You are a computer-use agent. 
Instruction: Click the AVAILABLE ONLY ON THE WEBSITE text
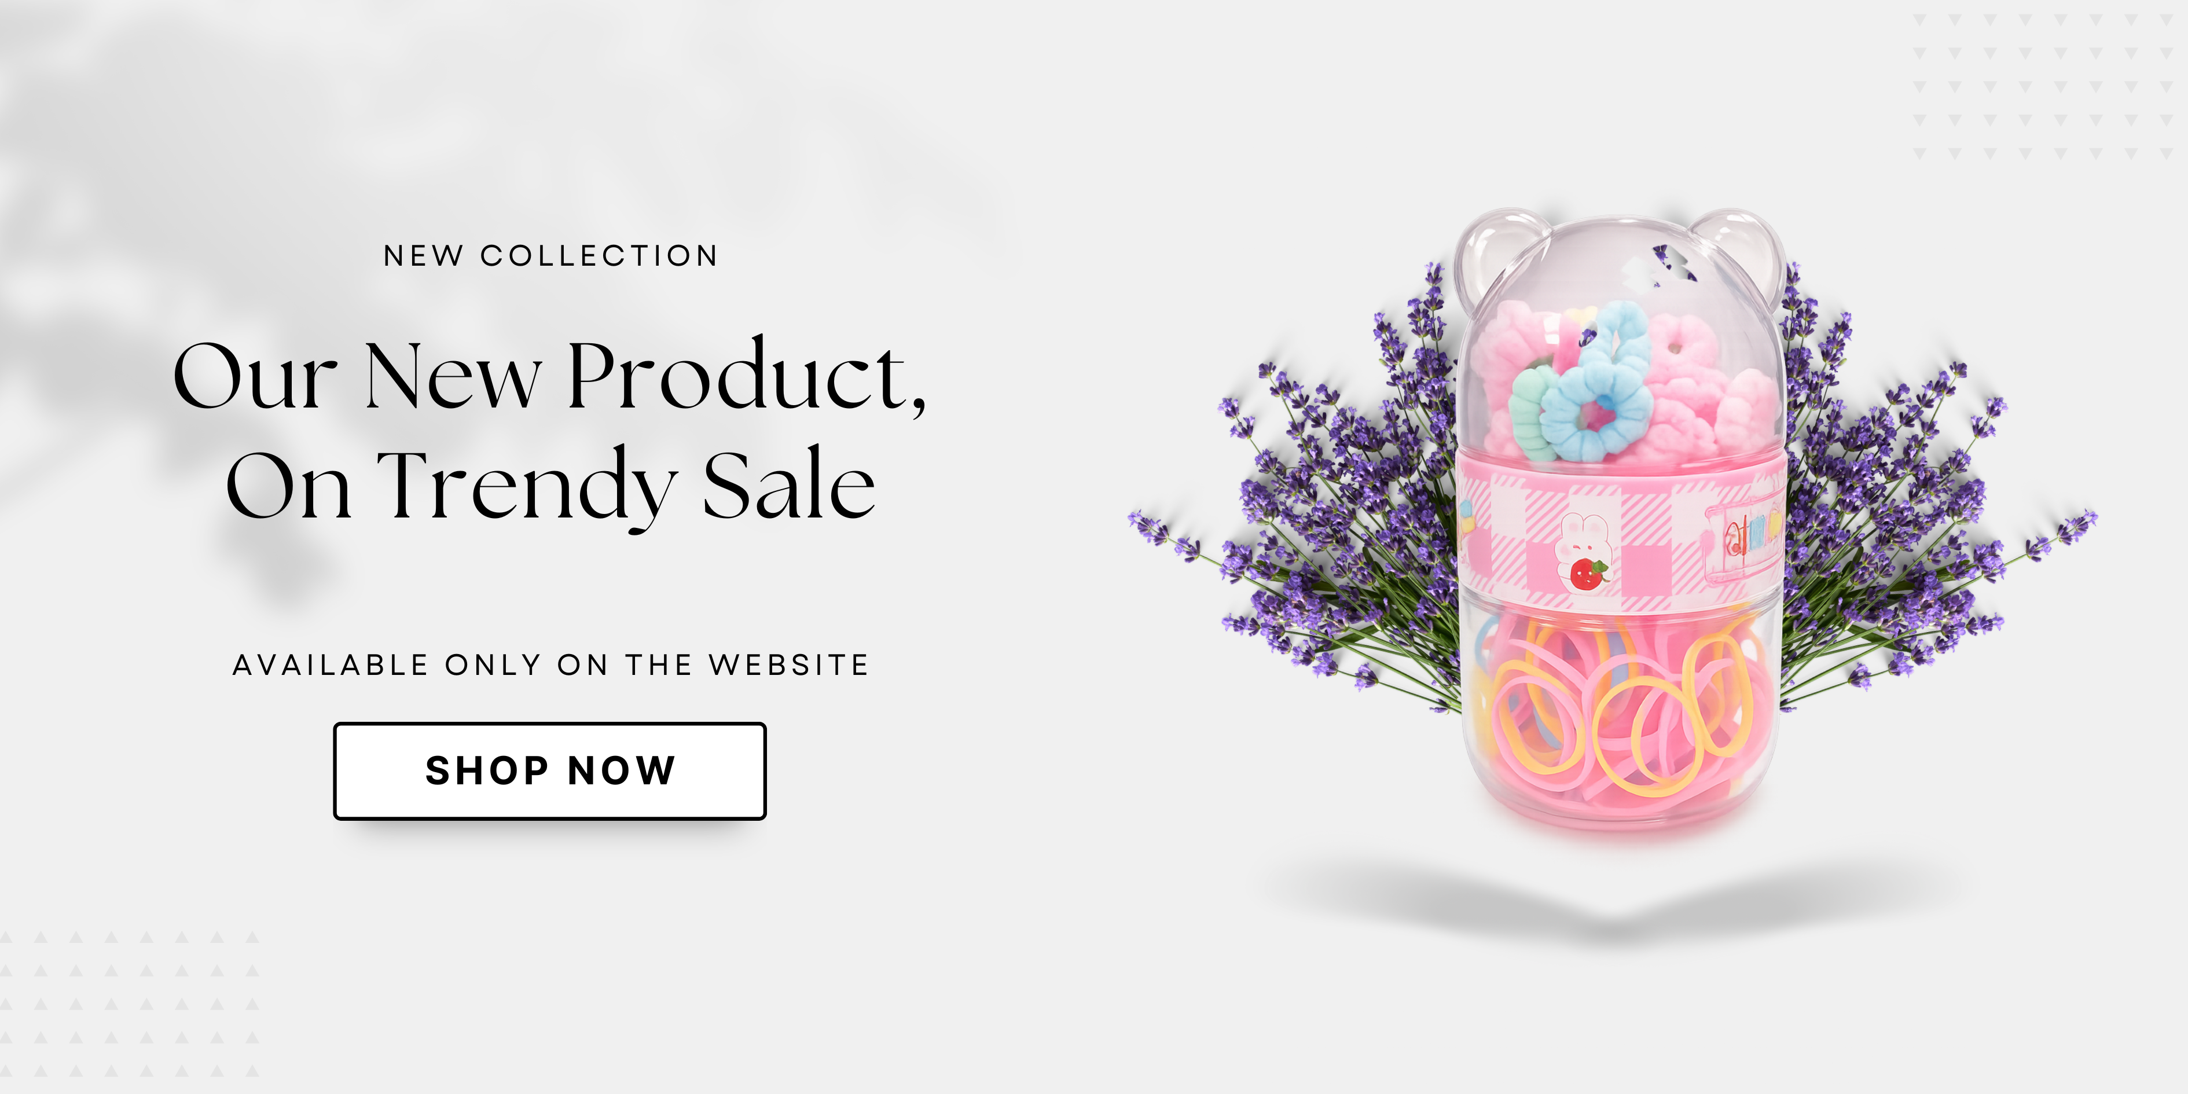point(550,665)
